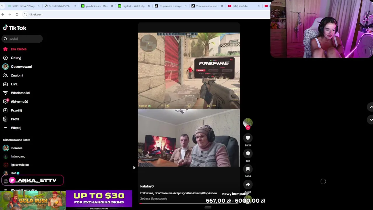Open the kalatay3 username link
The height and width of the screenshot is (210, 373).
147,186
